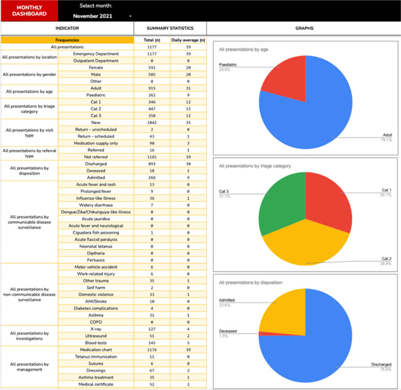
Task: Click the orange Frequencies header cell
Action: coord(67,40)
